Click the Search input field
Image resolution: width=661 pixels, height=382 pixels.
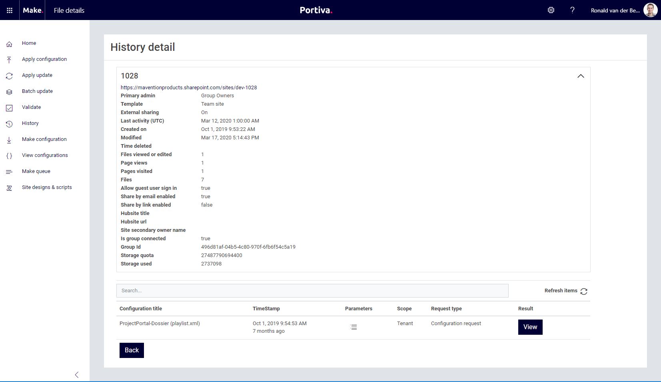[312, 291]
